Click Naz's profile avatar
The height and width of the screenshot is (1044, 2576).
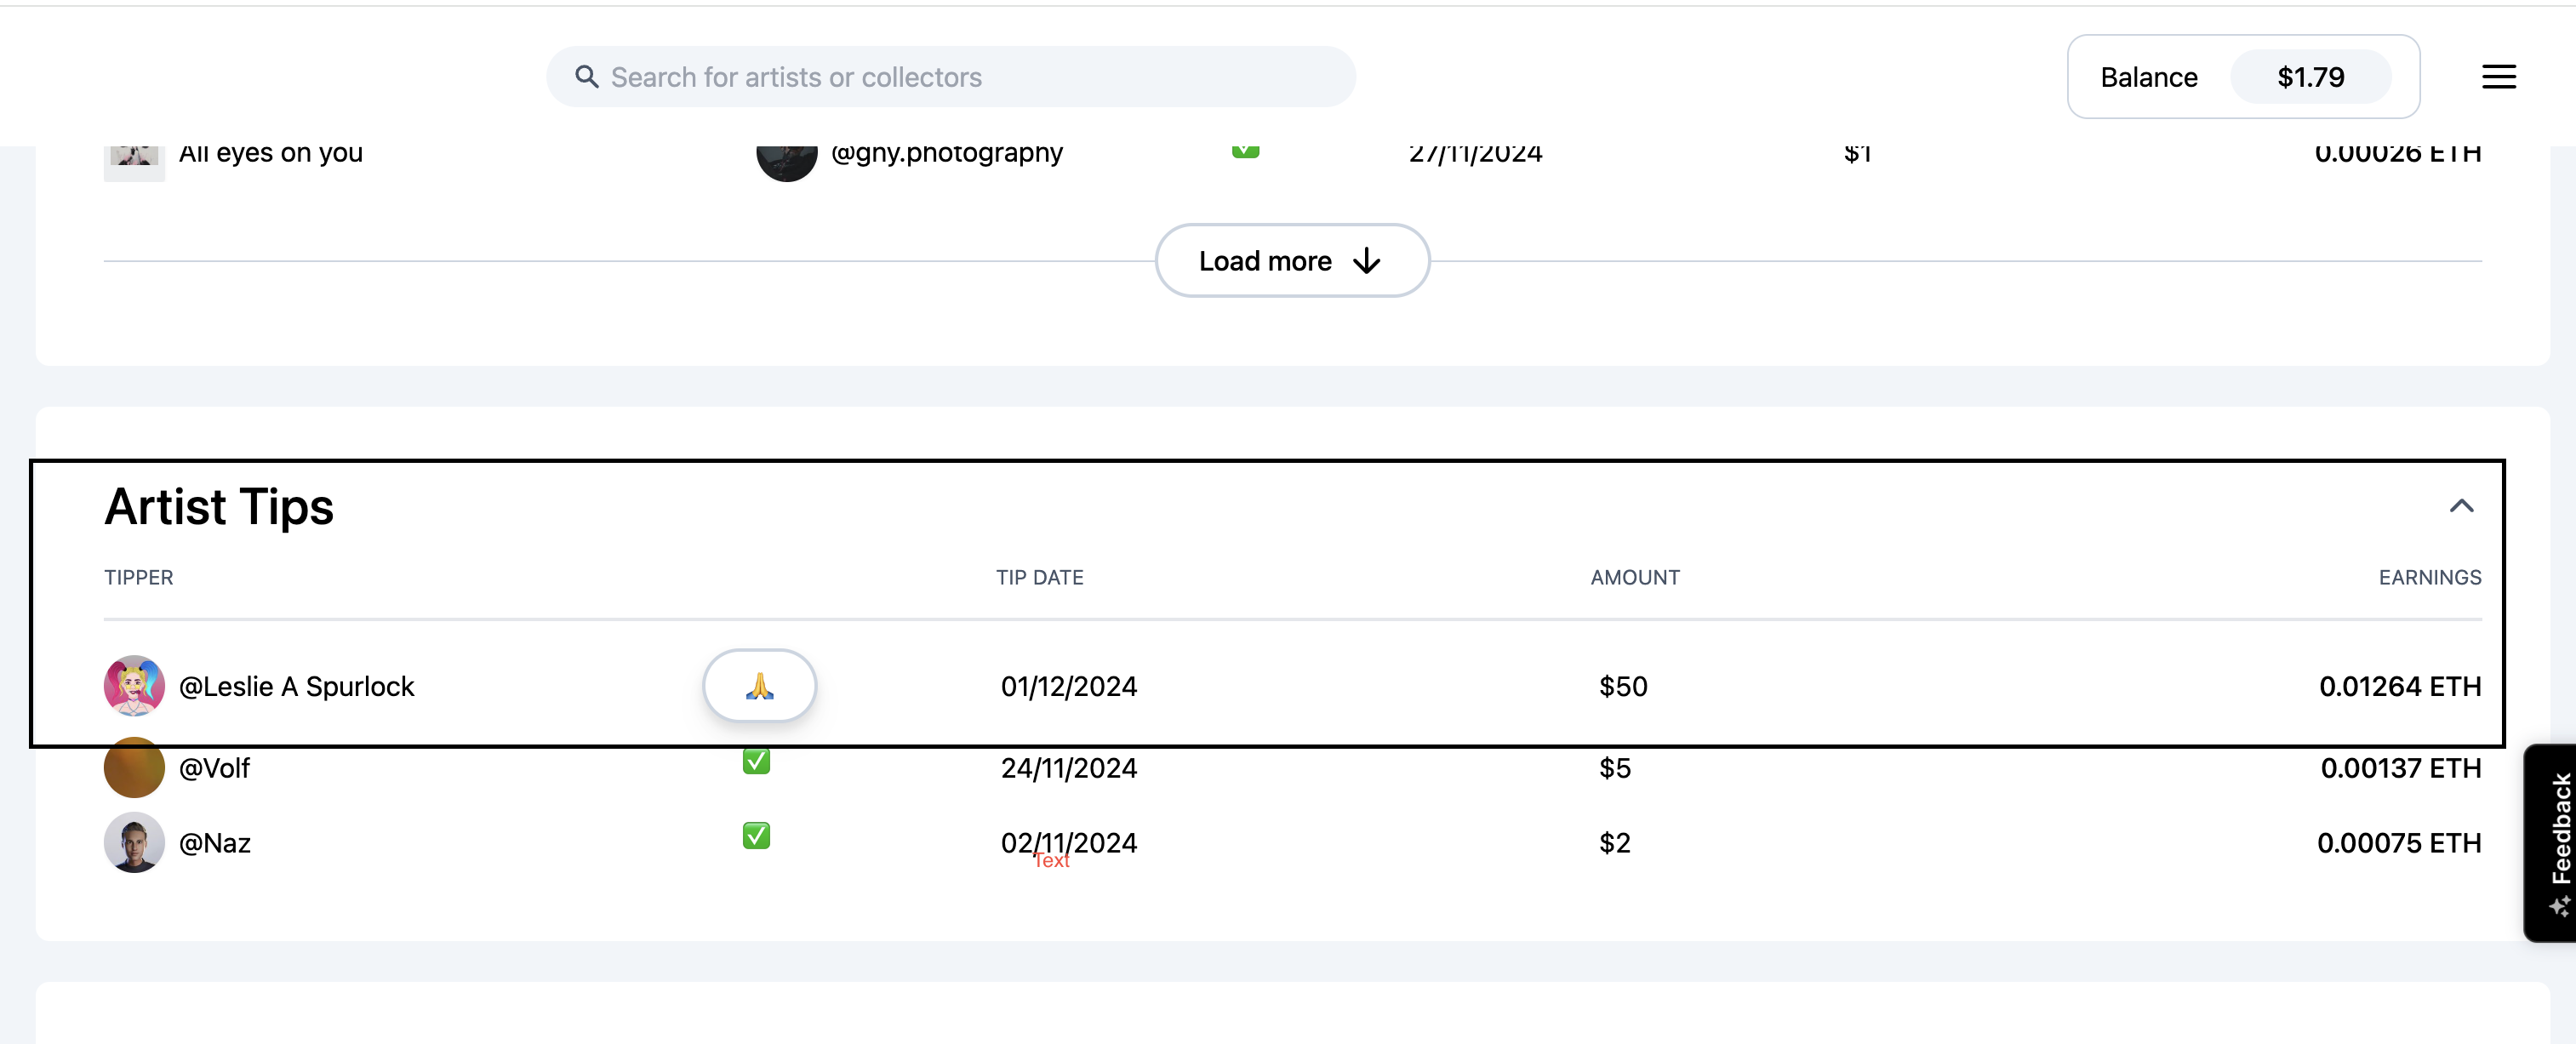tap(134, 843)
